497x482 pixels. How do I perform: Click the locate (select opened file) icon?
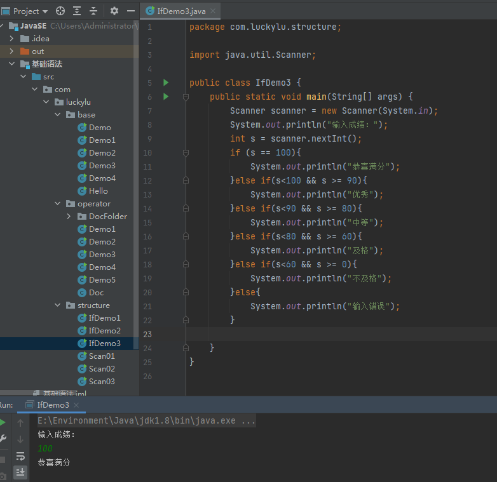coord(60,11)
